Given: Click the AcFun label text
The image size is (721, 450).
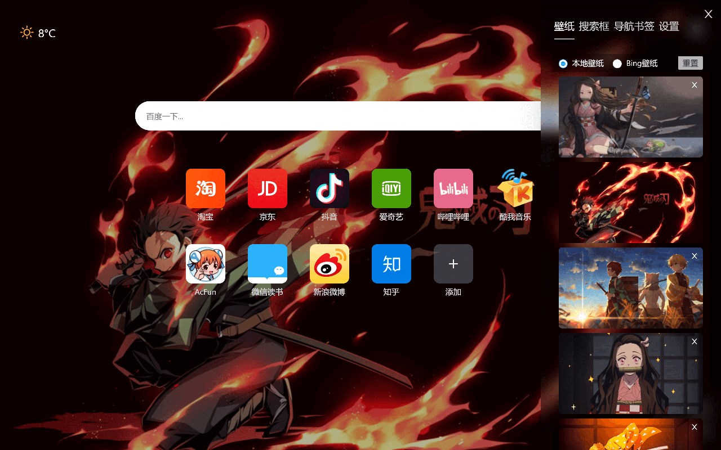Looking at the screenshot, I should click(206, 292).
